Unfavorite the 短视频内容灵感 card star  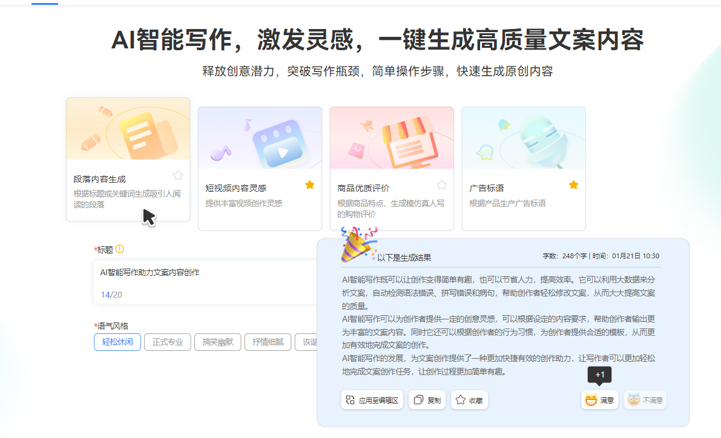(310, 185)
